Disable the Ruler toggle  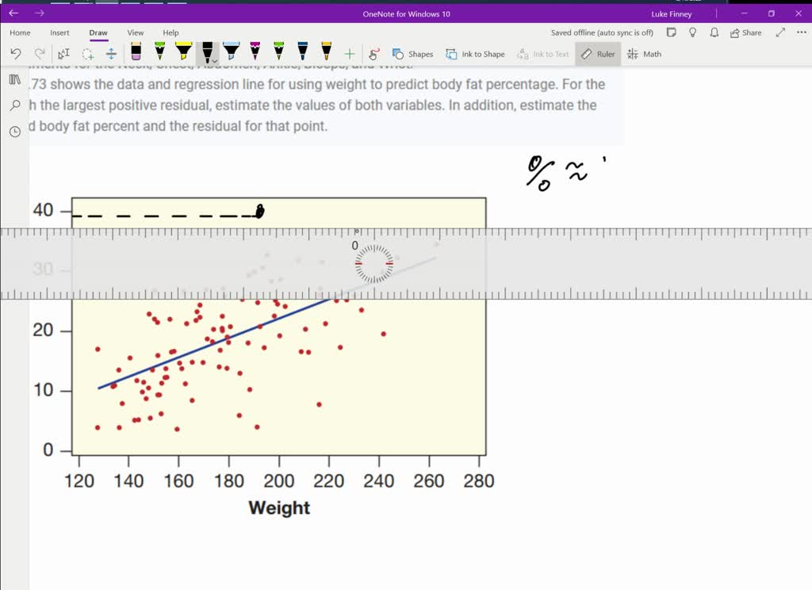(598, 53)
